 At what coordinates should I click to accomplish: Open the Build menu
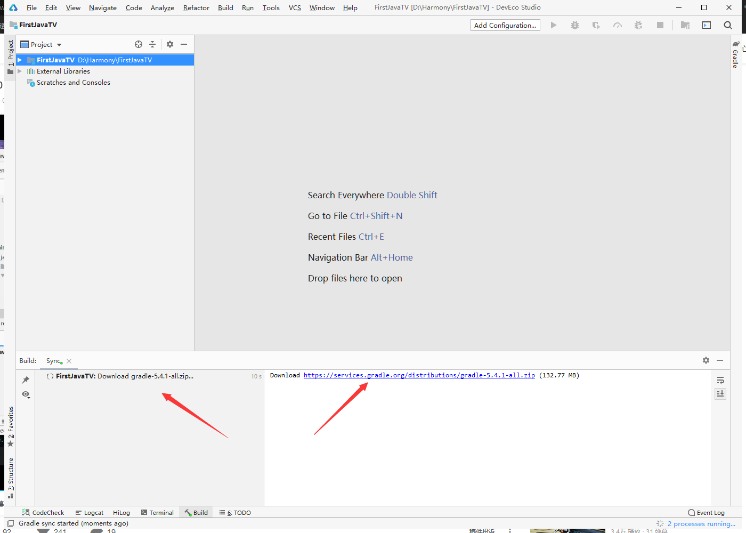pyautogui.click(x=225, y=7)
